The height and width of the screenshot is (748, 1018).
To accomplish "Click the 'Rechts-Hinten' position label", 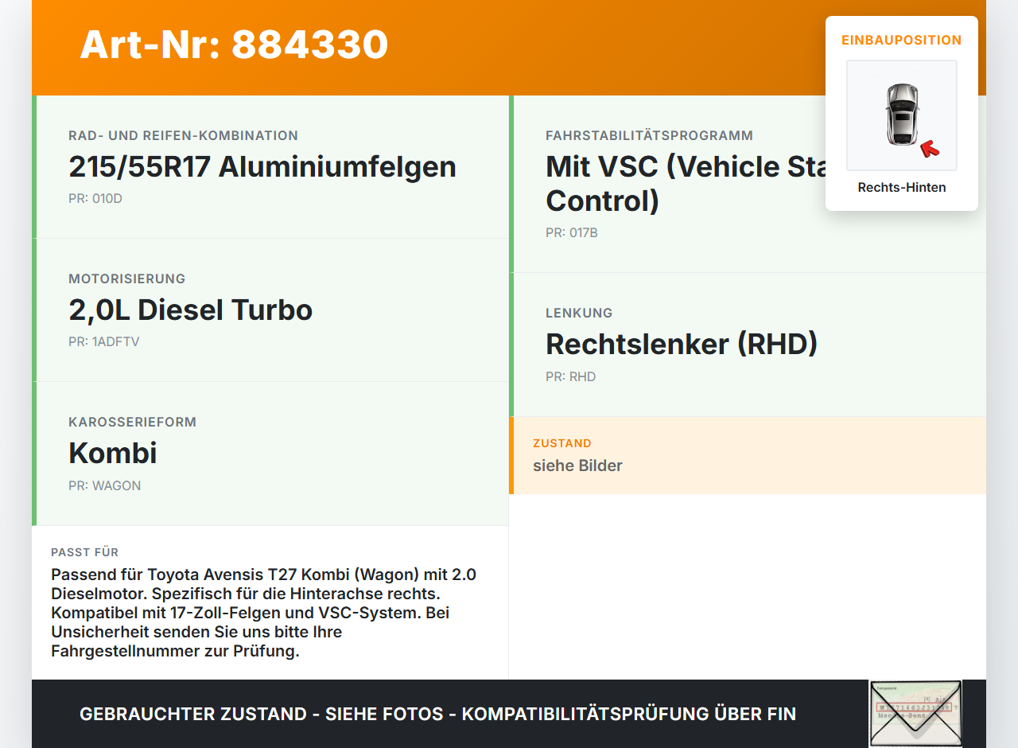I will (902, 188).
